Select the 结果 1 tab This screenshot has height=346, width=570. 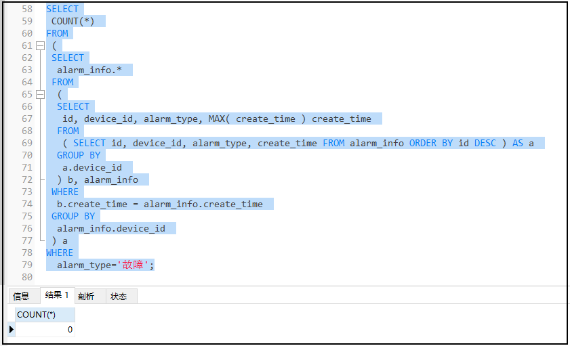pyautogui.click(x=57, y=295)
